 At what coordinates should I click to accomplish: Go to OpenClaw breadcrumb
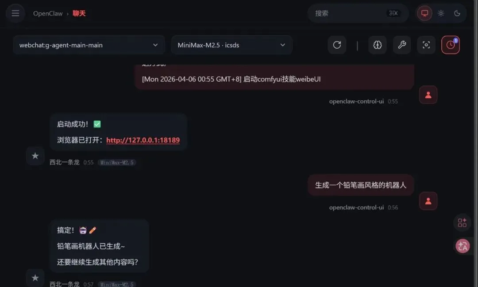(x=48, y=13)
